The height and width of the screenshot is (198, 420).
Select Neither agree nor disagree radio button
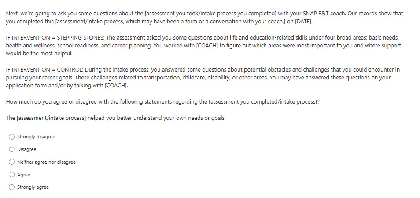click(12, 162)
